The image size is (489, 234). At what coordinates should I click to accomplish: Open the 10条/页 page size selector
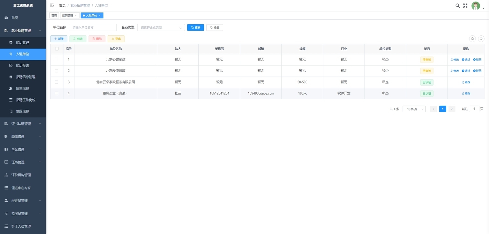[414, 109]
